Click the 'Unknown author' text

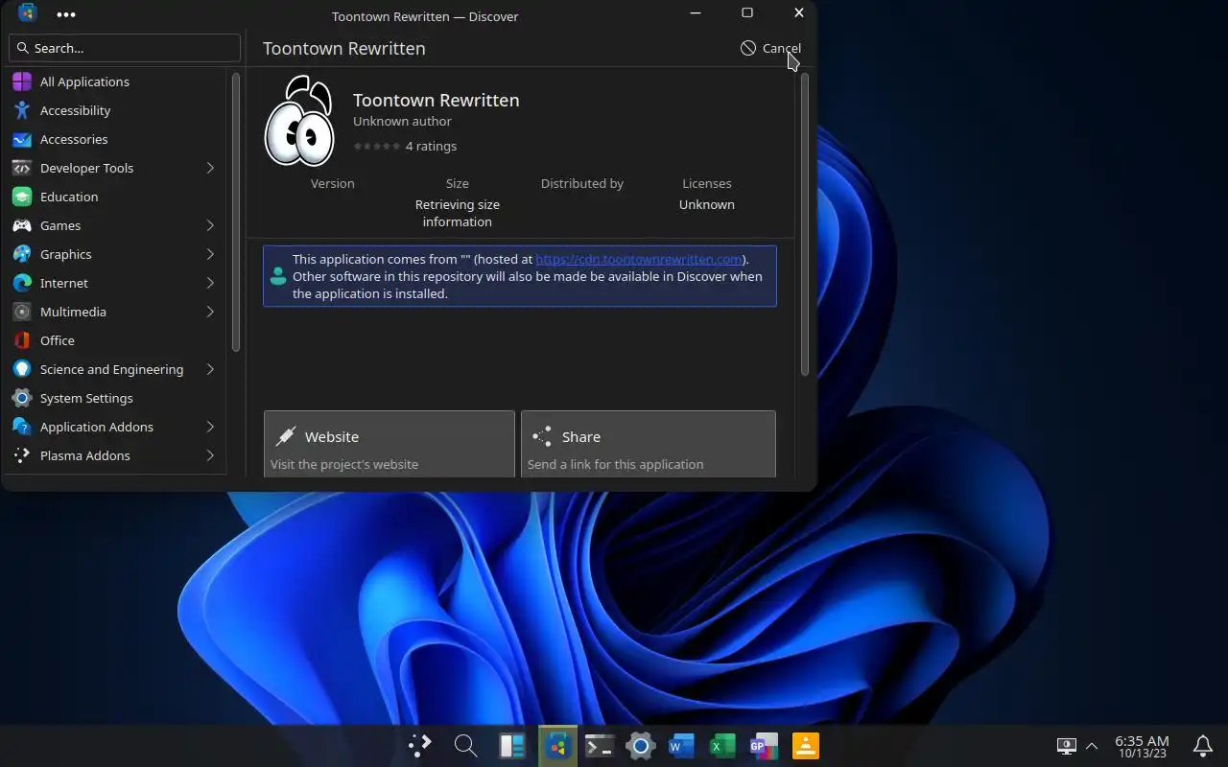402,121
